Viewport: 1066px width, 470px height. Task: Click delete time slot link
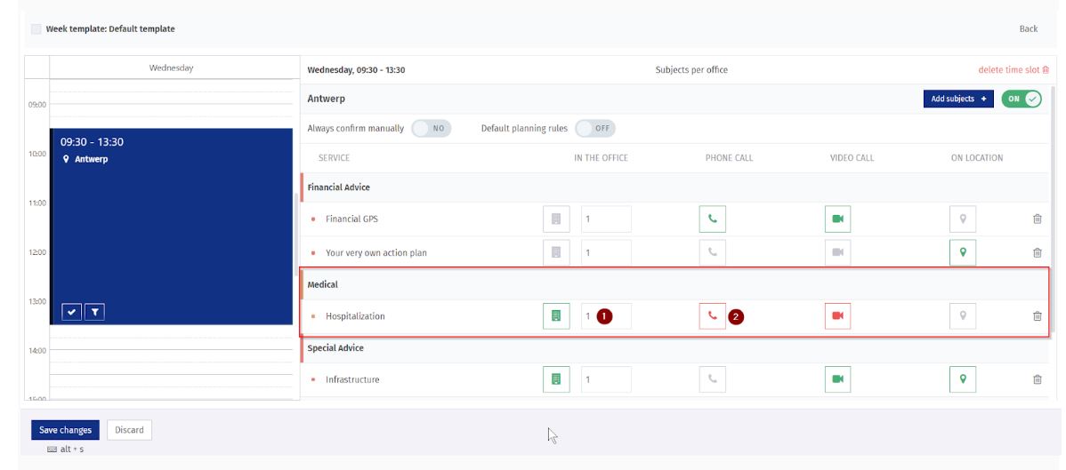tap(1014, 70)
